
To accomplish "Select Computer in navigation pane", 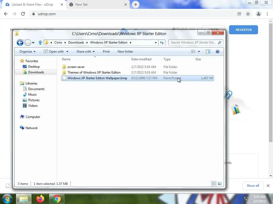I will coord(30,117).
